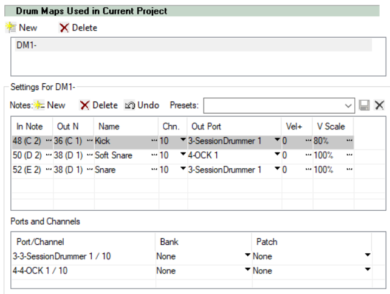Expand Out Port dropdown for Kick row
Screen dimensions: 390x294
(x=277, y=140)
